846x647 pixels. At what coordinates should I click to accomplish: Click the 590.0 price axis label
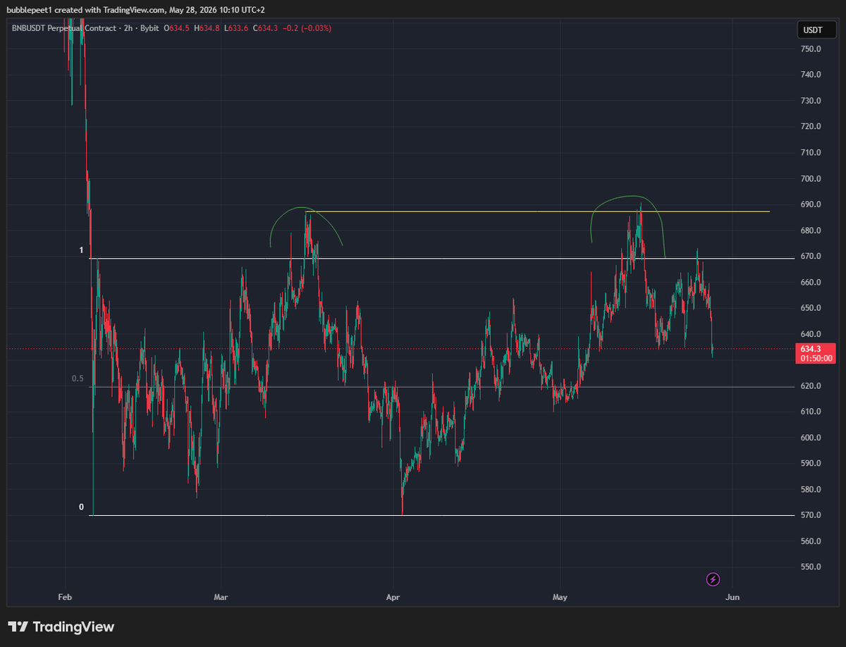tap(811, 463)
